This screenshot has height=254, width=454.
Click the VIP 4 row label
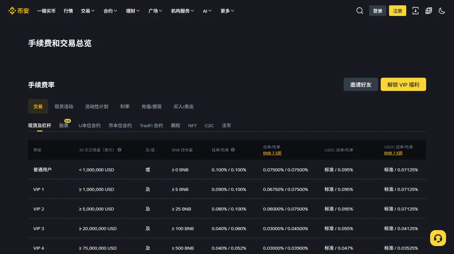39,248
